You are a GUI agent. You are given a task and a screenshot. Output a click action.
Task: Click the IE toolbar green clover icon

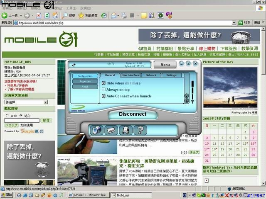click(160, 16)
